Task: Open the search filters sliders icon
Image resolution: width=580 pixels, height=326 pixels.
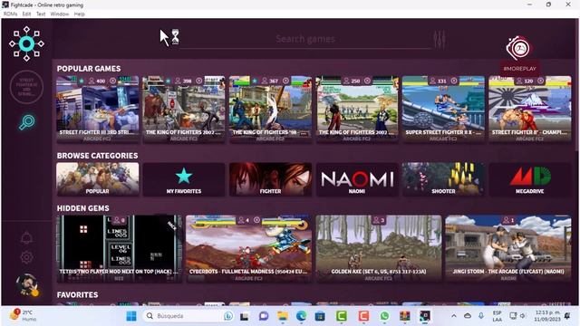Action: point(439,39)
